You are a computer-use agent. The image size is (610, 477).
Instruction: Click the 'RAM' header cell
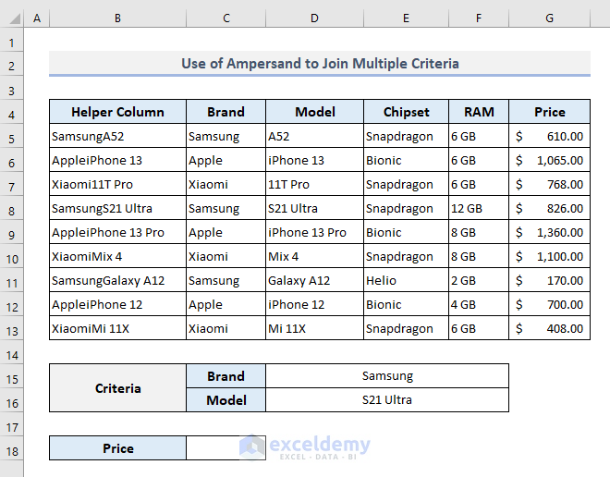(x=479, y=112)
